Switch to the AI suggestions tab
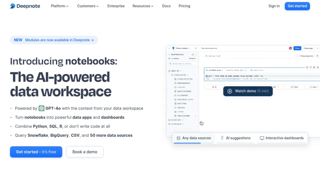 [x=236, y=138]
